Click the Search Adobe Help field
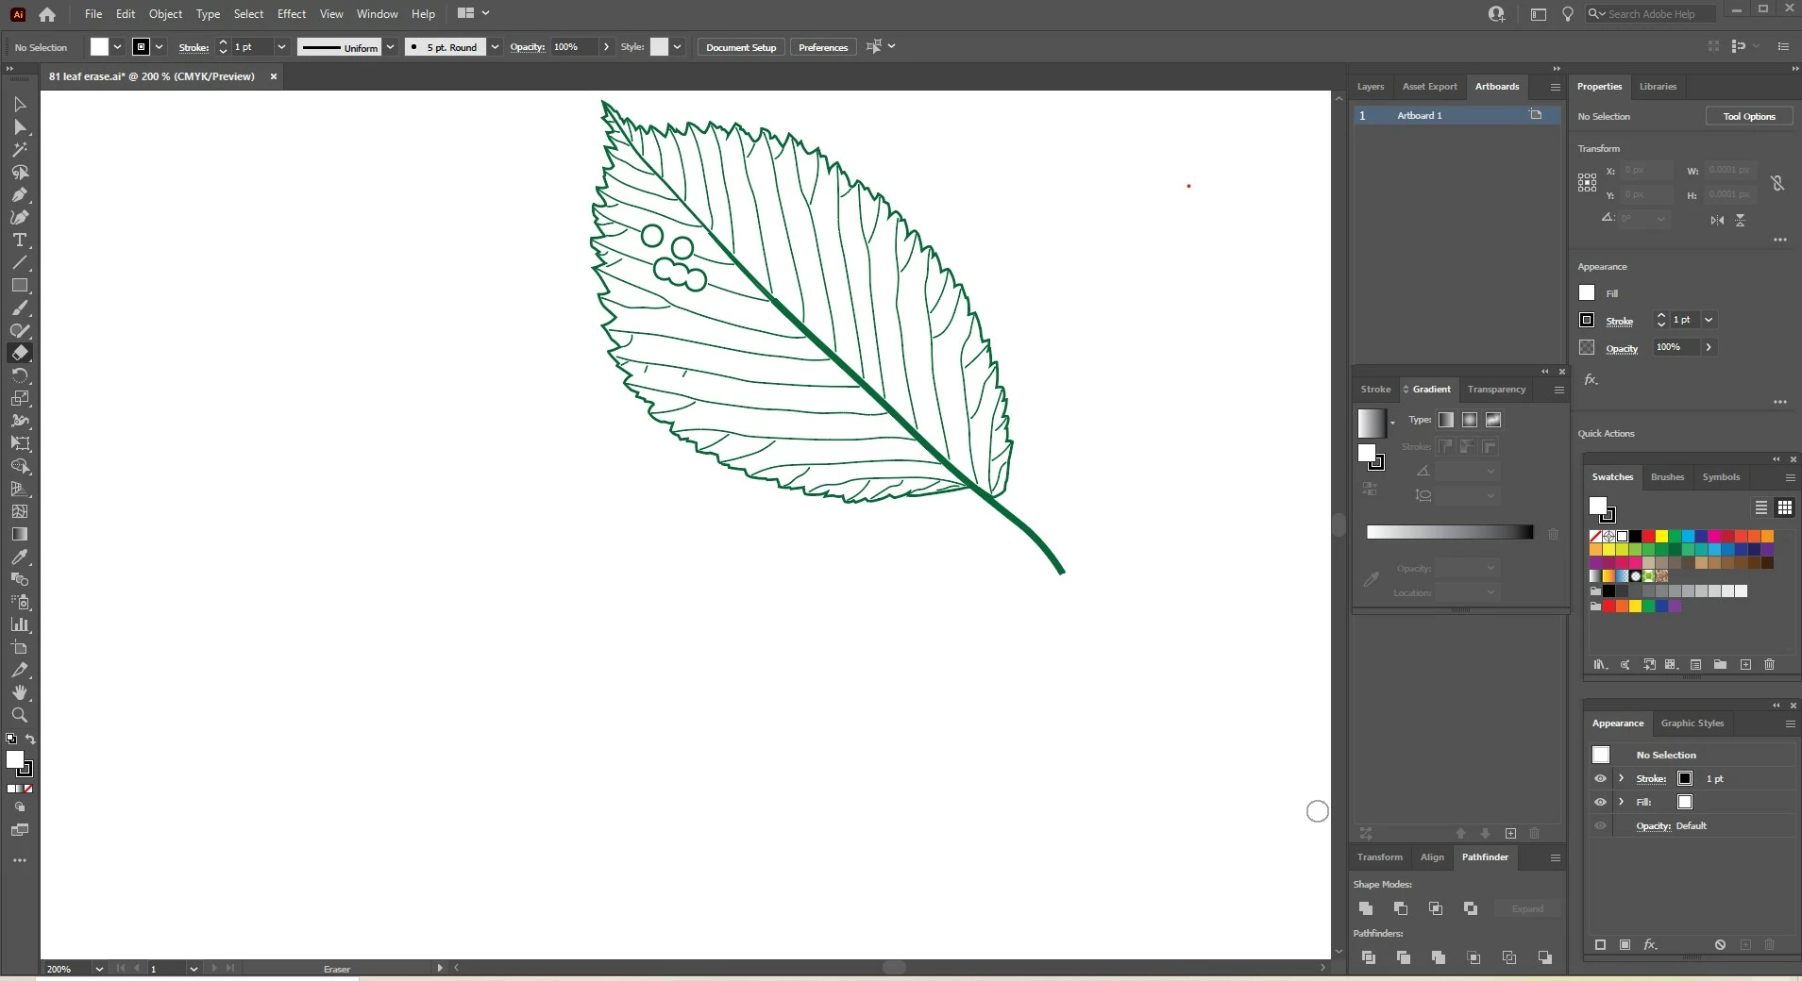 point(1651,14)
